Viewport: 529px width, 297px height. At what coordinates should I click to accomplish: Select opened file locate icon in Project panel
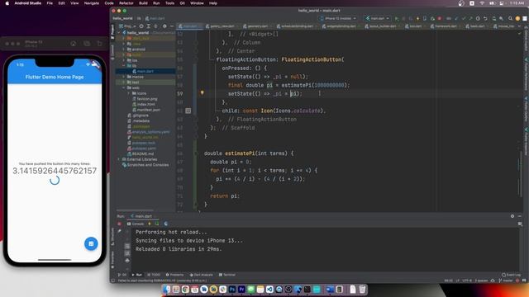(x=141, y=26)
